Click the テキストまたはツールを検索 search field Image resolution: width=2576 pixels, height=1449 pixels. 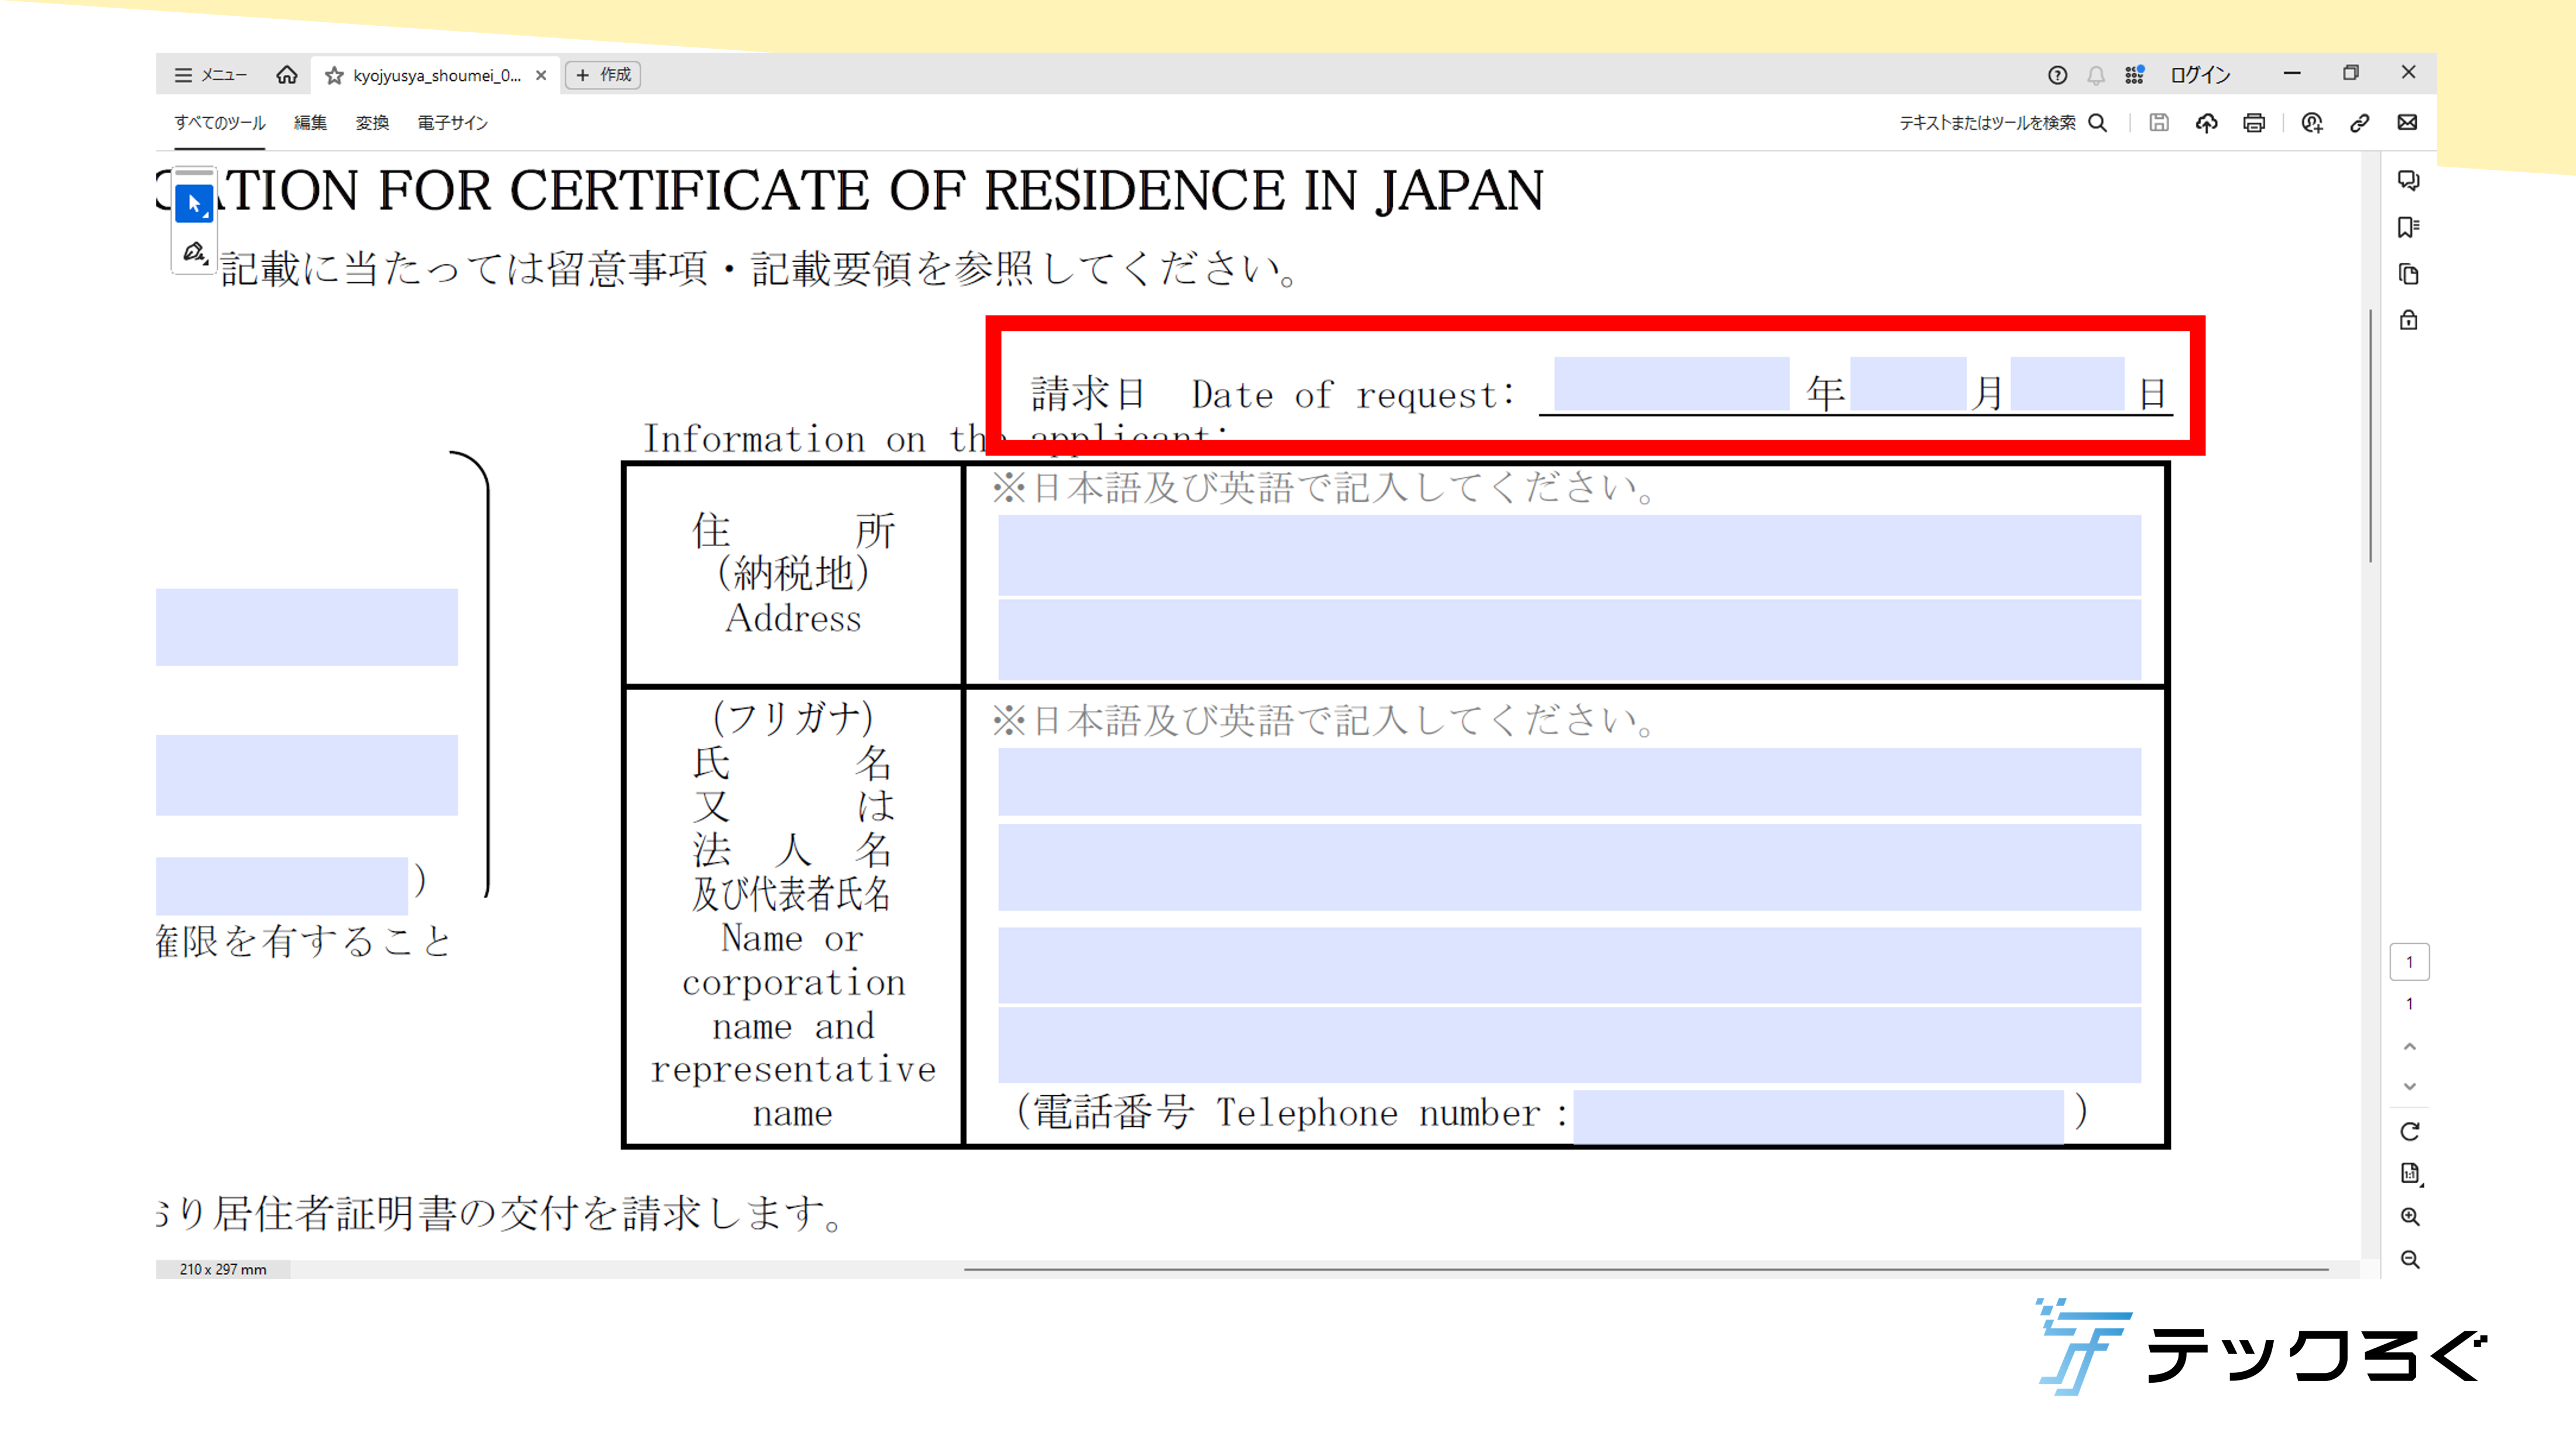point(1987,123)
